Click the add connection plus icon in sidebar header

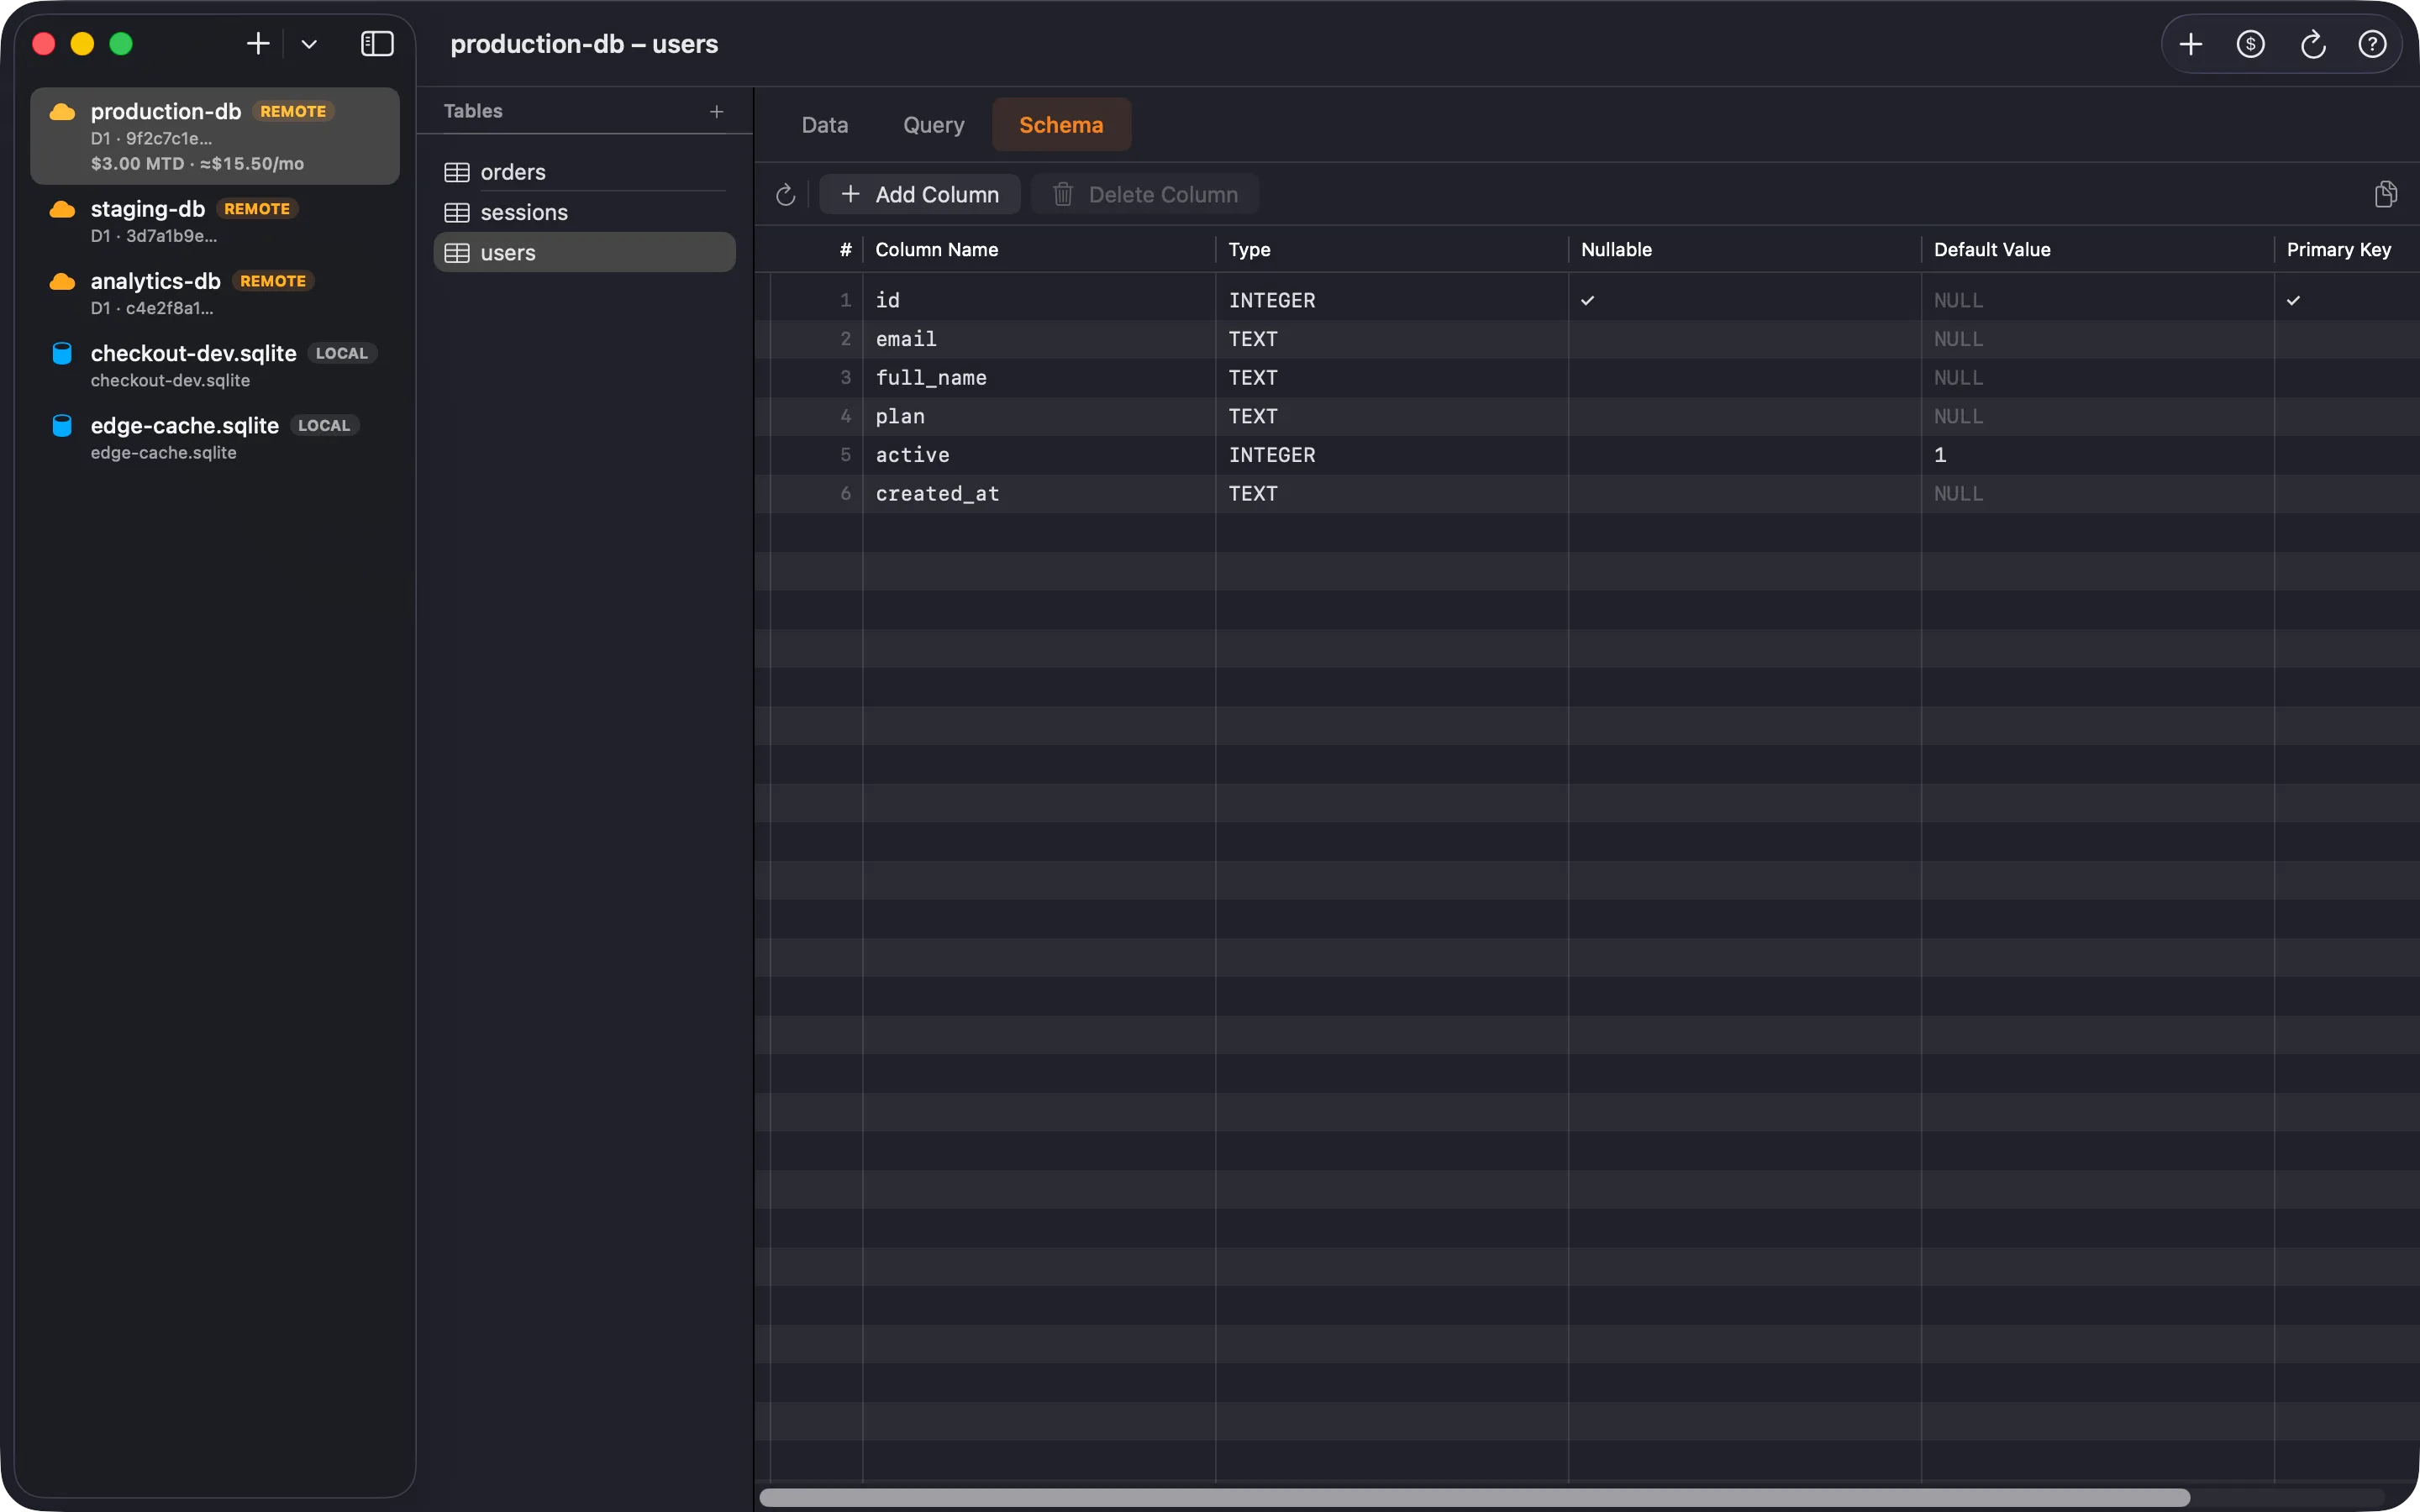(x=258, y=44)
